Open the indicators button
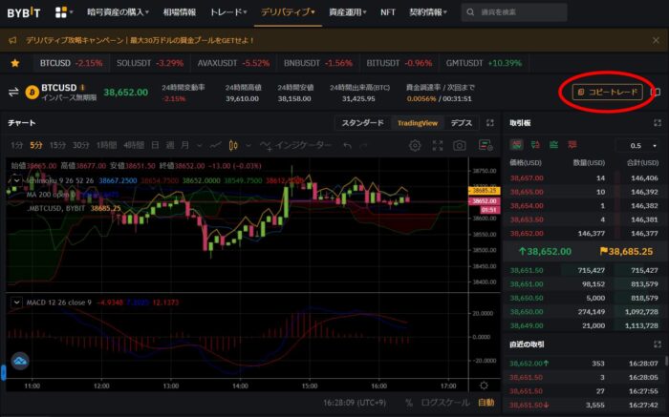This screenshot has width=669, height=417. [295, 146]
